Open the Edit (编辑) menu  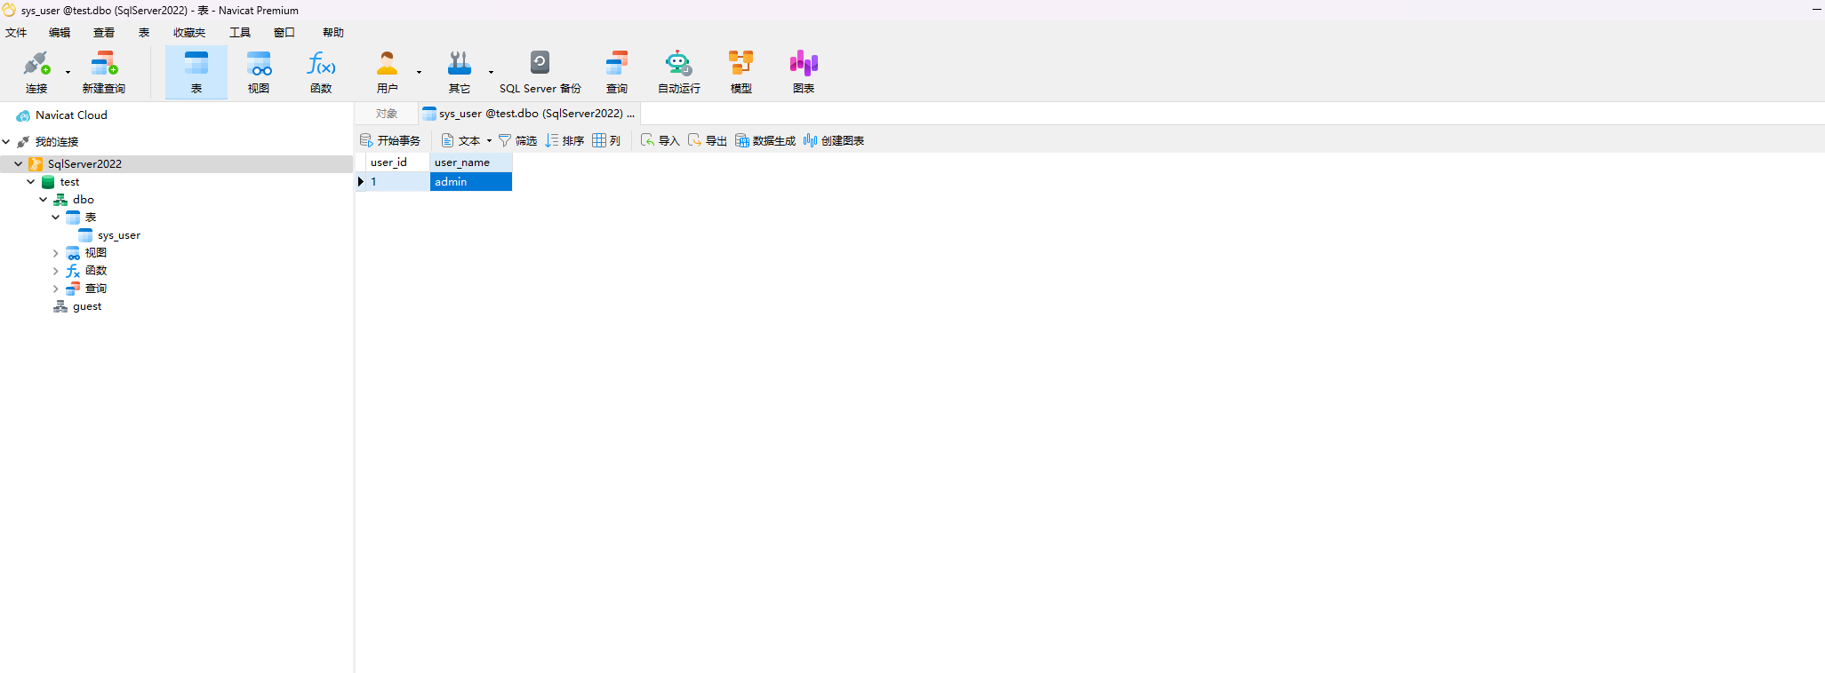60,33
